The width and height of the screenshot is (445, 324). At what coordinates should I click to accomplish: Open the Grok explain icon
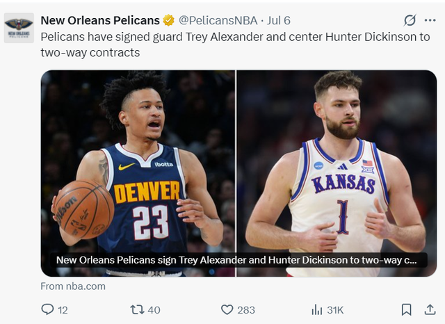coord(410,20)
